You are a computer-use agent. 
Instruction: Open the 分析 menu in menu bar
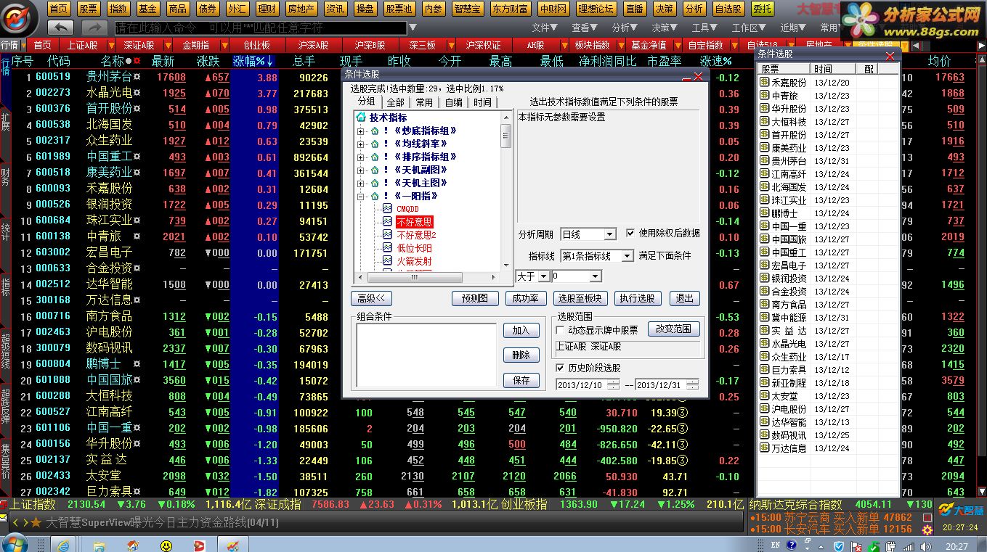[x=624, y=28]
